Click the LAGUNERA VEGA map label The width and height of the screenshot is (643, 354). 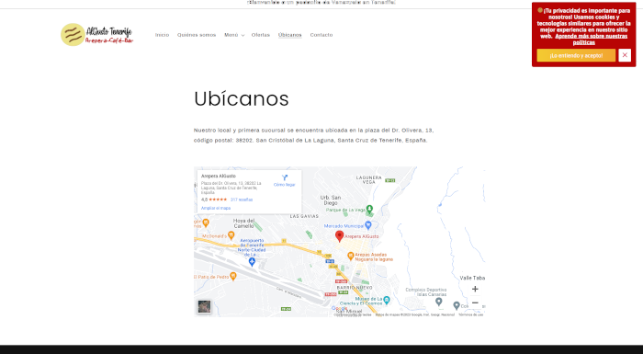click(x=369, y=180)
